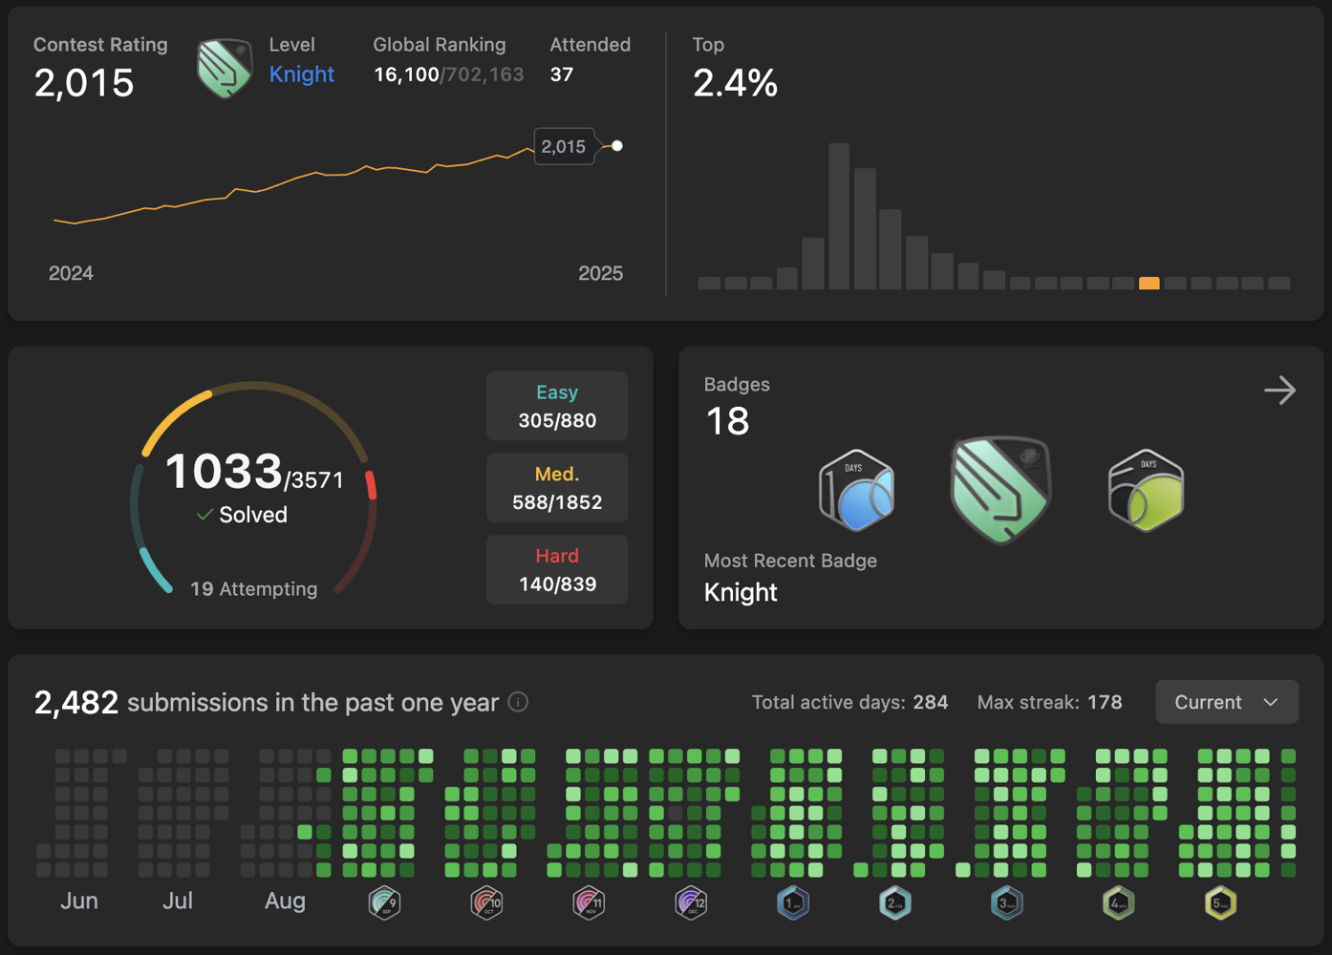Click the 1033 Solved progress circle
This screenshot has height=955, width=1332.
[253, 489]
